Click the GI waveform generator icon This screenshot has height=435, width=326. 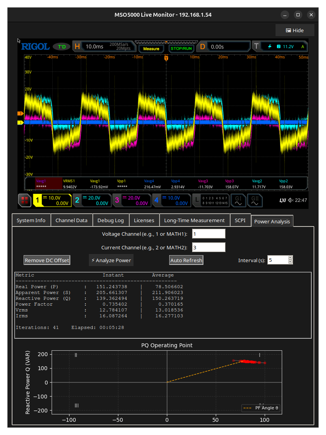pos(238,200)
